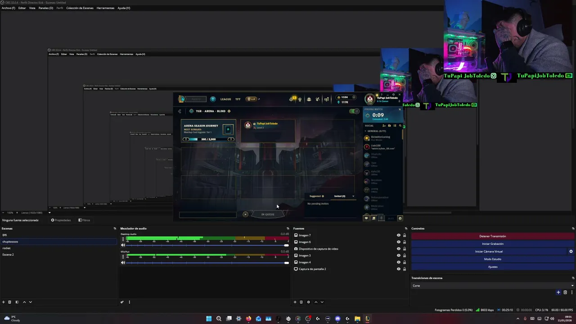576x324 pixels.
Task: Select rocket scene
Action: pos(58,248)
